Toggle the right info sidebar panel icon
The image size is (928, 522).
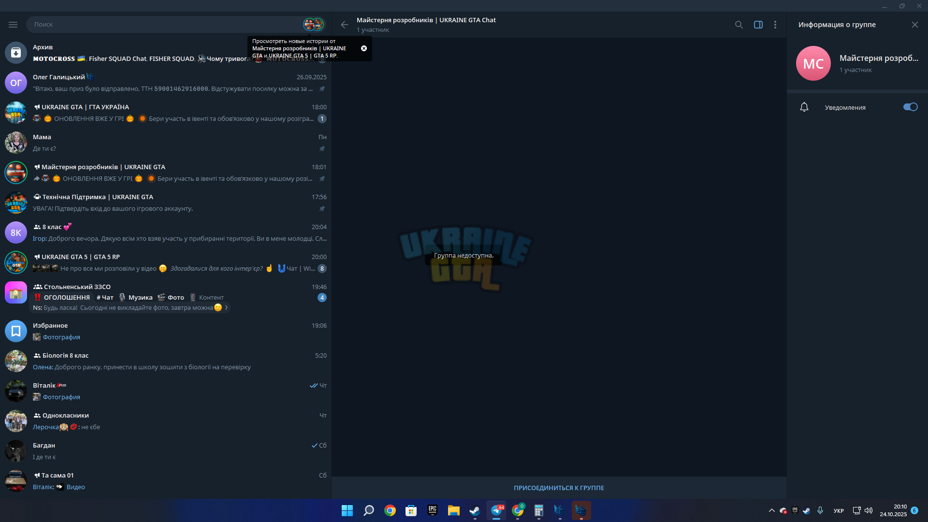pos(758,25)
